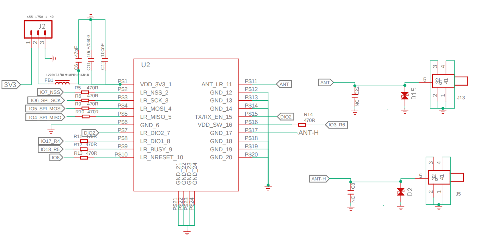478x239 pixels.
Task: Click the FB1 ferrite bead inductor symbol
Action: tap(62, 83)
